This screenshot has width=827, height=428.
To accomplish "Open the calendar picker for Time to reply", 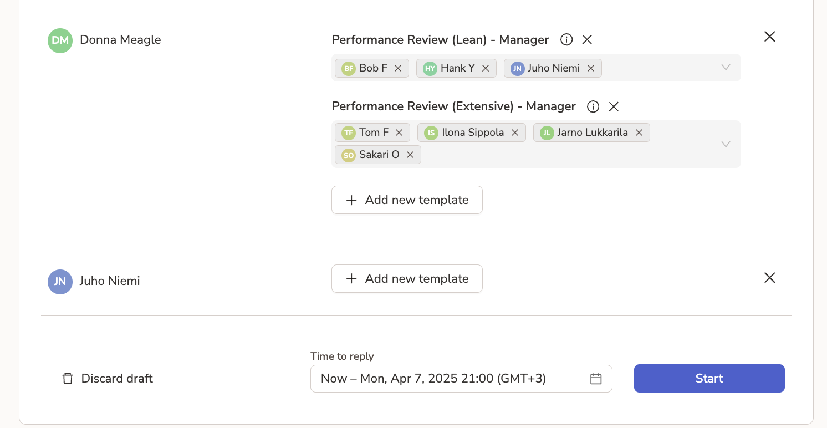I will [596, 379].
